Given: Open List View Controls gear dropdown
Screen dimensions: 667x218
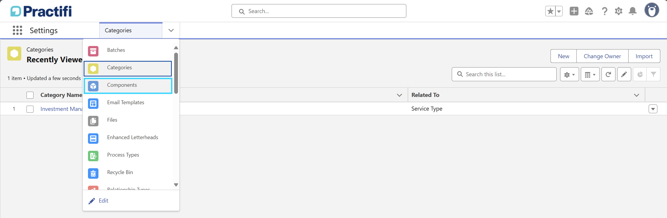Looking at the screenshot, I should click(x=569, y=75).
